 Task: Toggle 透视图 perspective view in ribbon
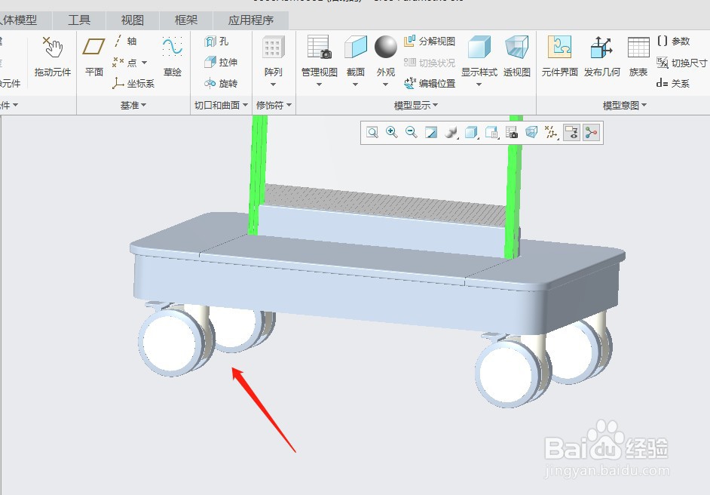point(516,56)
